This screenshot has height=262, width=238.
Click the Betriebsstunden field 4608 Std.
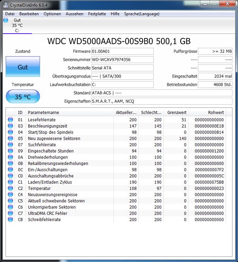click(215, 85)
